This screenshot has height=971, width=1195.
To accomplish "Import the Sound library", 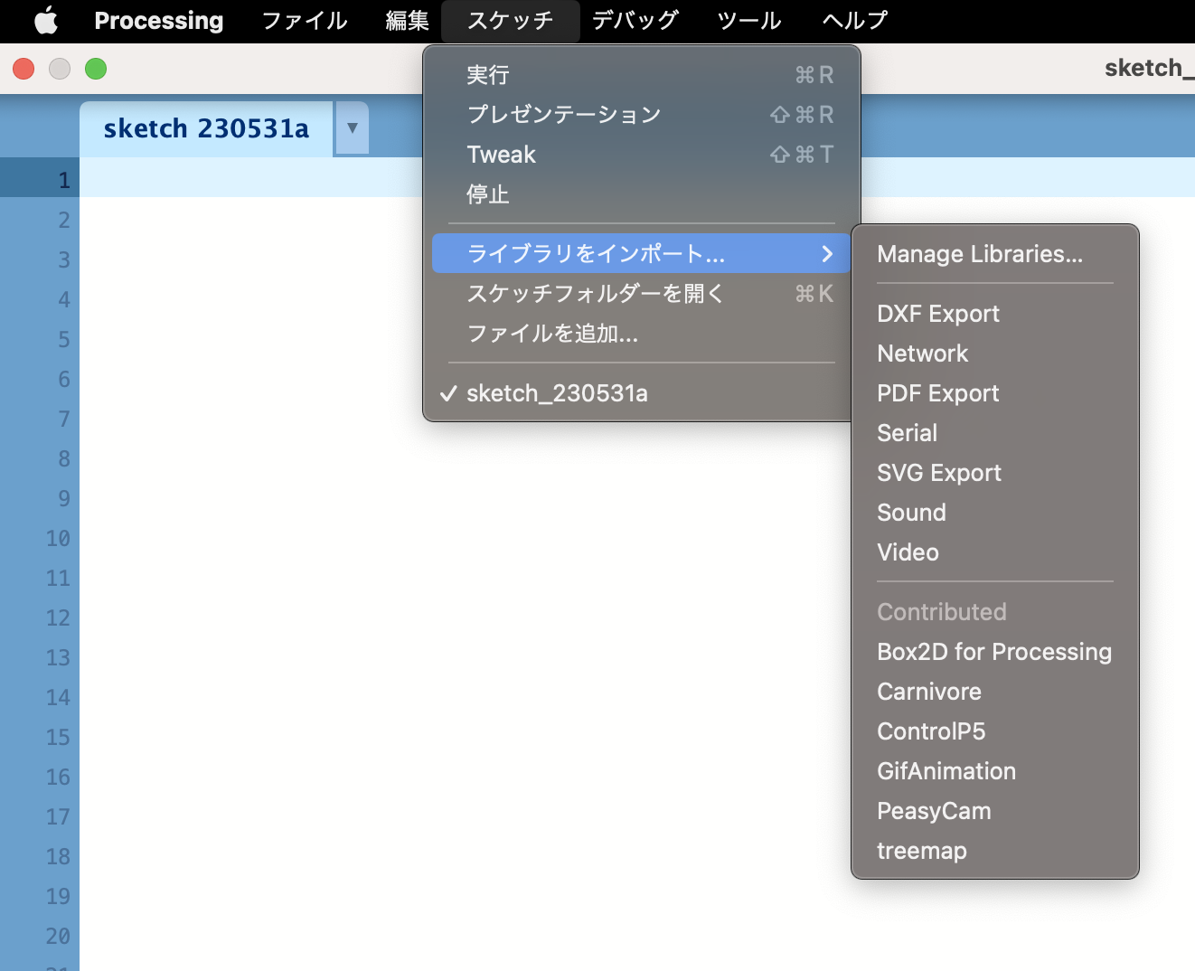I will (911, 512).
